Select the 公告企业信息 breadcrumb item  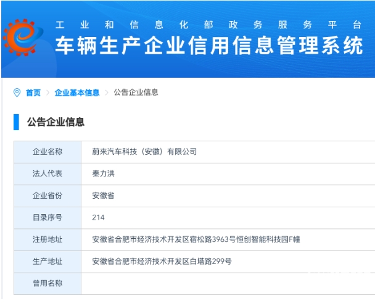pyautogui.click(x=136, y=93)
